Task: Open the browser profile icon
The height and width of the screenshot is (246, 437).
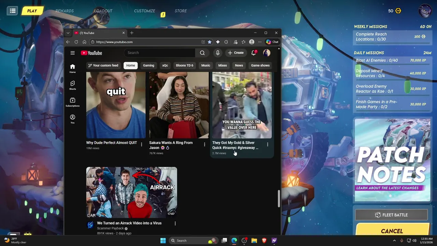Action: point(252,42)
